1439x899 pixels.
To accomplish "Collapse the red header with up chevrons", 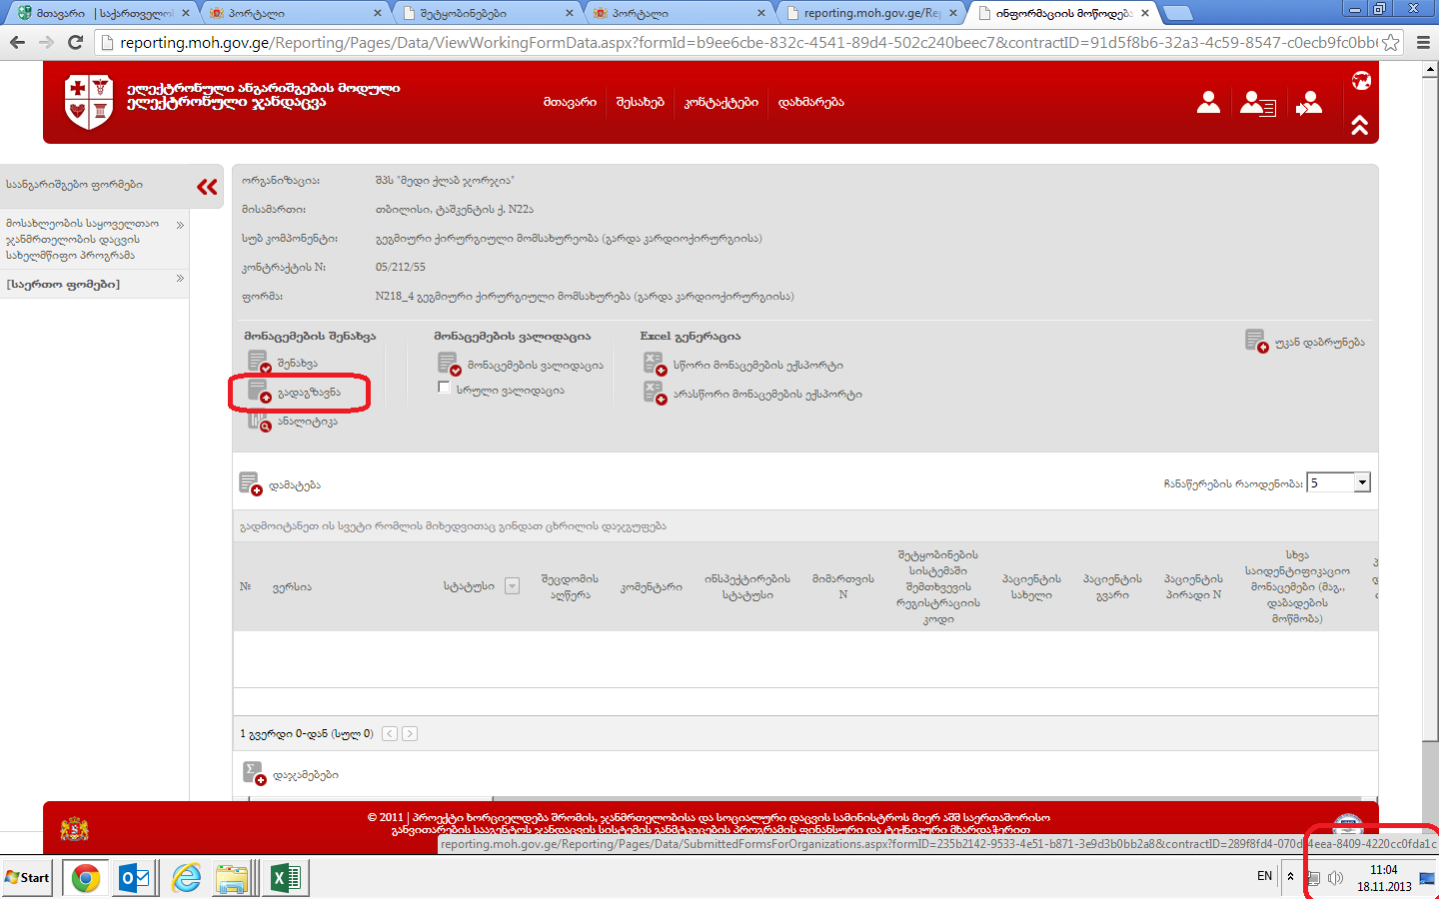I will (x=1360, y=125).
